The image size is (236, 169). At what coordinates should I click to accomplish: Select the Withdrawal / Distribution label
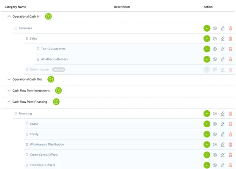47,144
